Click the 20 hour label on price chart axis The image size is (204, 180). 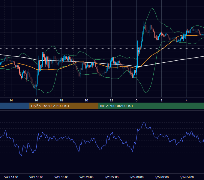(86, 100)
